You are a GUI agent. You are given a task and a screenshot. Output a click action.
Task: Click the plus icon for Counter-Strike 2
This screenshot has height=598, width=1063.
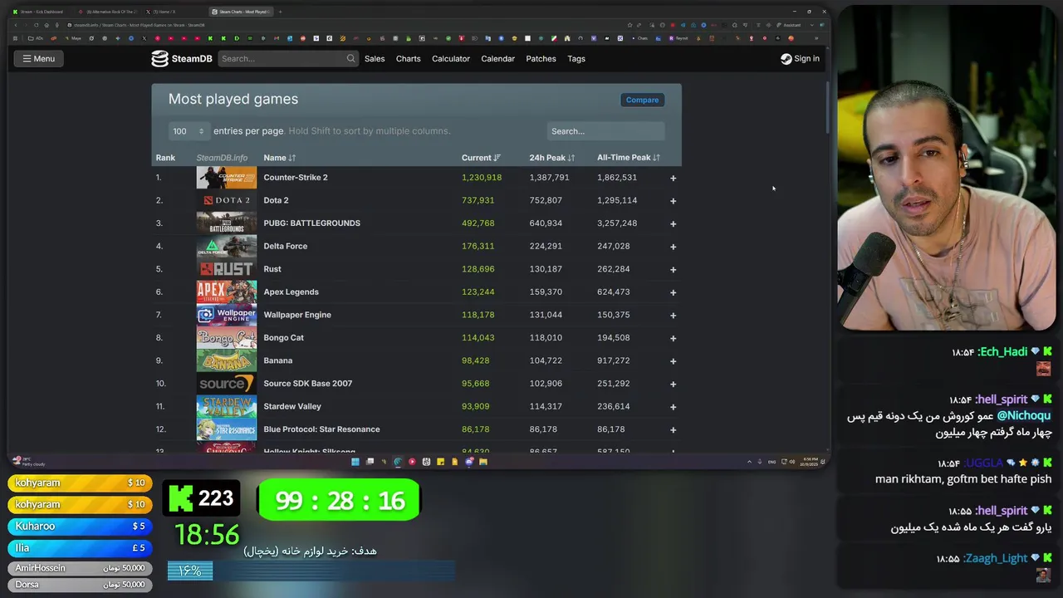pos(673,178)
